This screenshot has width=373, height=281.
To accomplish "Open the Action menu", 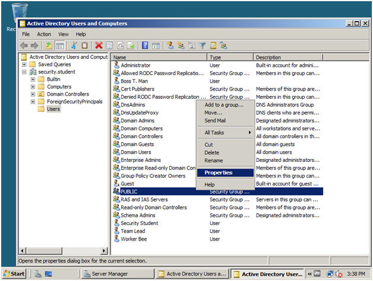I will [x=44, y=34].
